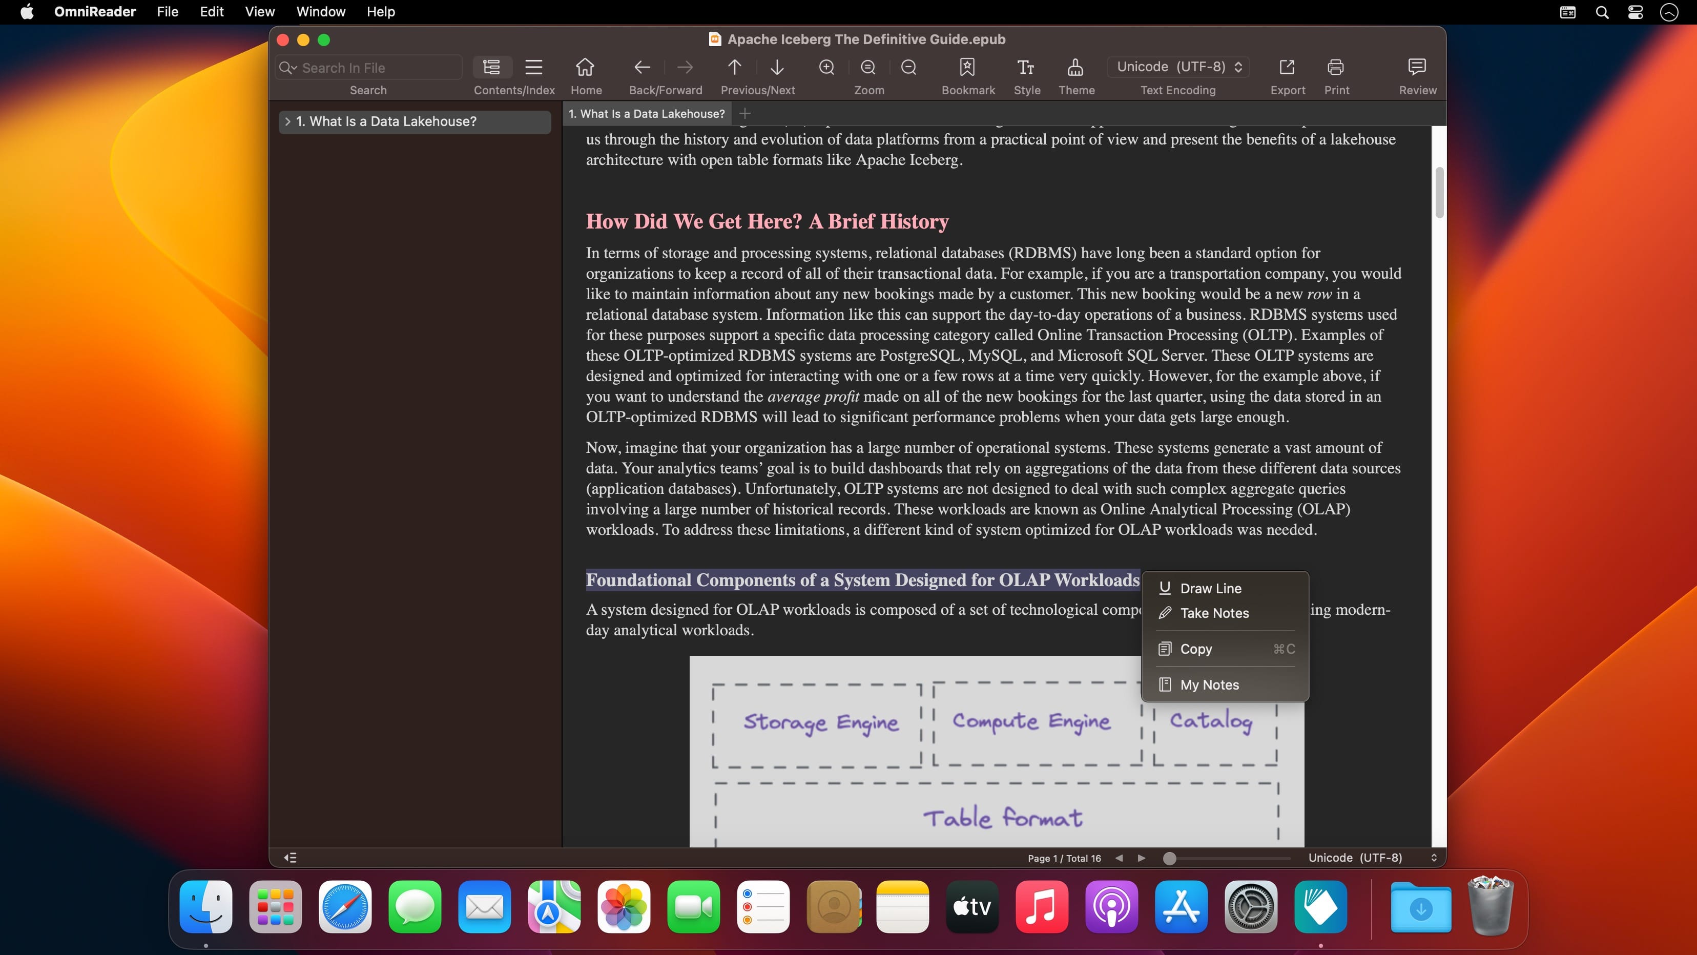The width and height of the screenshot is (1697, 955).
Task: Click the playback play button in status bar
Action: (x=1142, y=858)
